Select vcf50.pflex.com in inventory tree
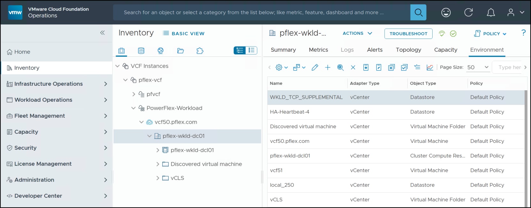Image resolution: width=531 pixels, height=208 pixels. (x=176, y=122)
